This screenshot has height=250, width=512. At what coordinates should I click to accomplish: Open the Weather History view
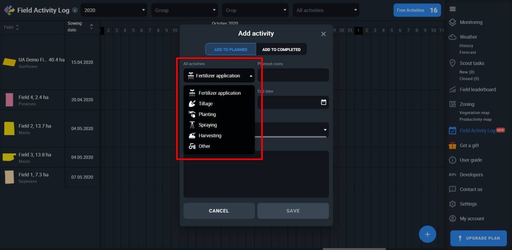467,45
